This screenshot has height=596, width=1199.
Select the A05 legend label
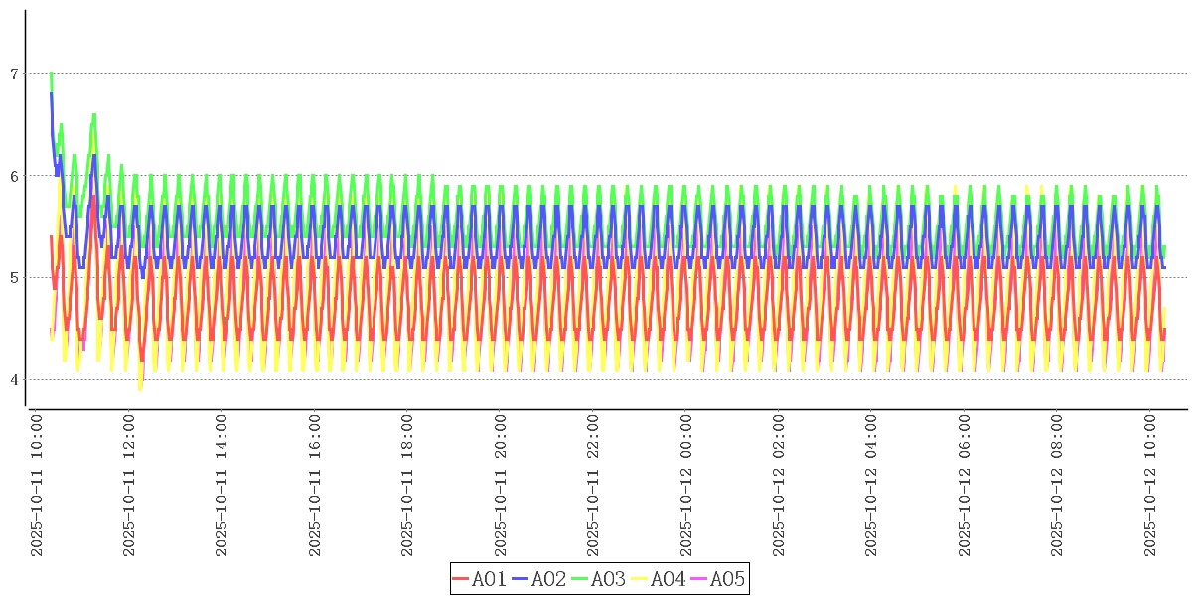[727, 579]
